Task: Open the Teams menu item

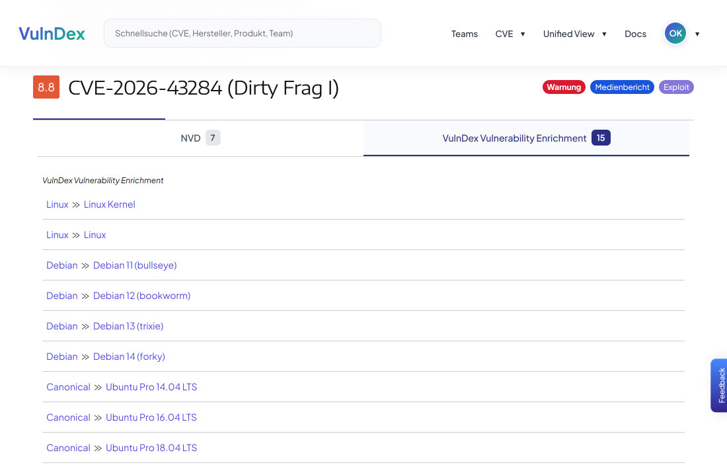Action: click(464, 34)
